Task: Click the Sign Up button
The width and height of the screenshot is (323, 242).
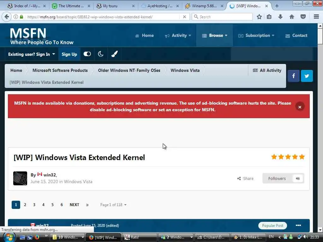Action: 69,54
